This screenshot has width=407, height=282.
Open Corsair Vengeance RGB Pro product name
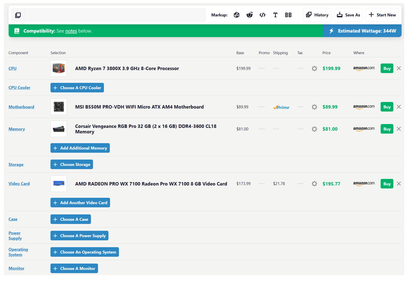point(145,129)
